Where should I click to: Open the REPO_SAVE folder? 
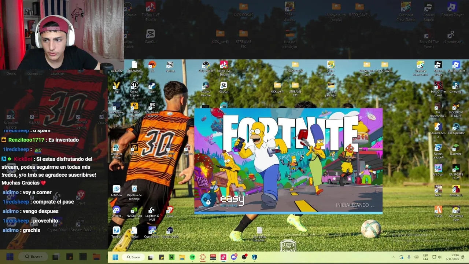coord(384,67)
